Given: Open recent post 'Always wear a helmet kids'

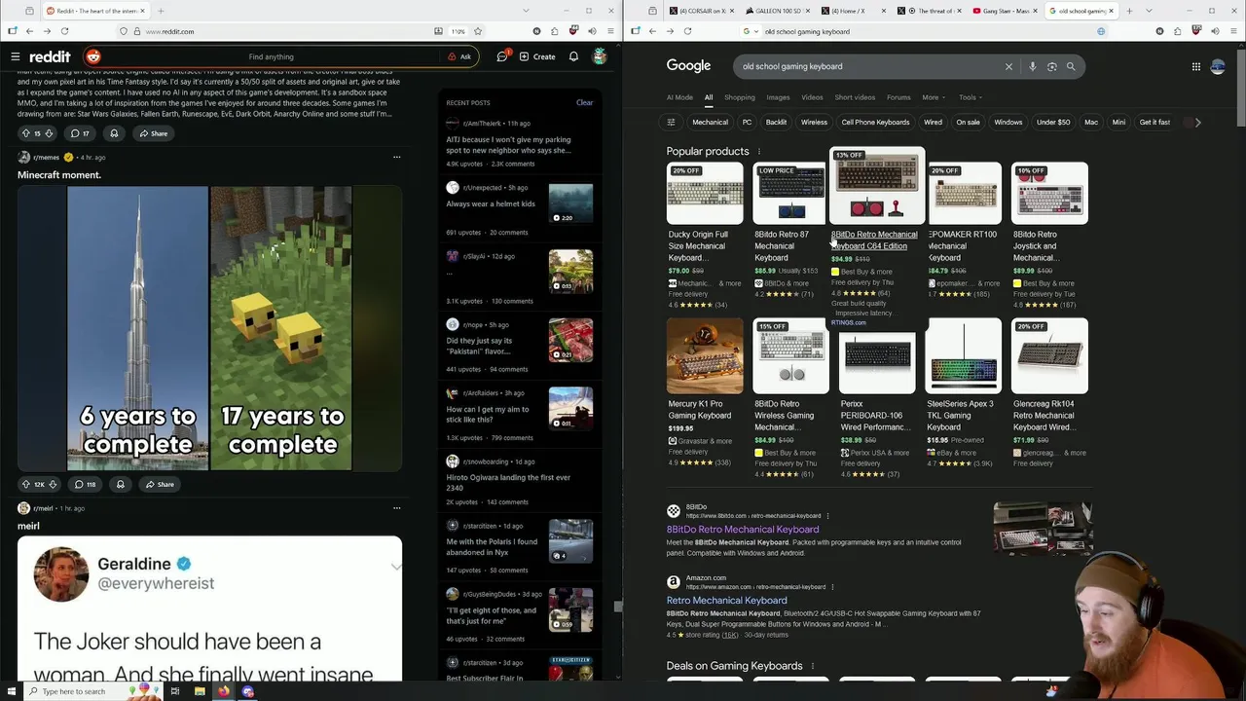Looking at the screenshot, I should coord(491,203).
